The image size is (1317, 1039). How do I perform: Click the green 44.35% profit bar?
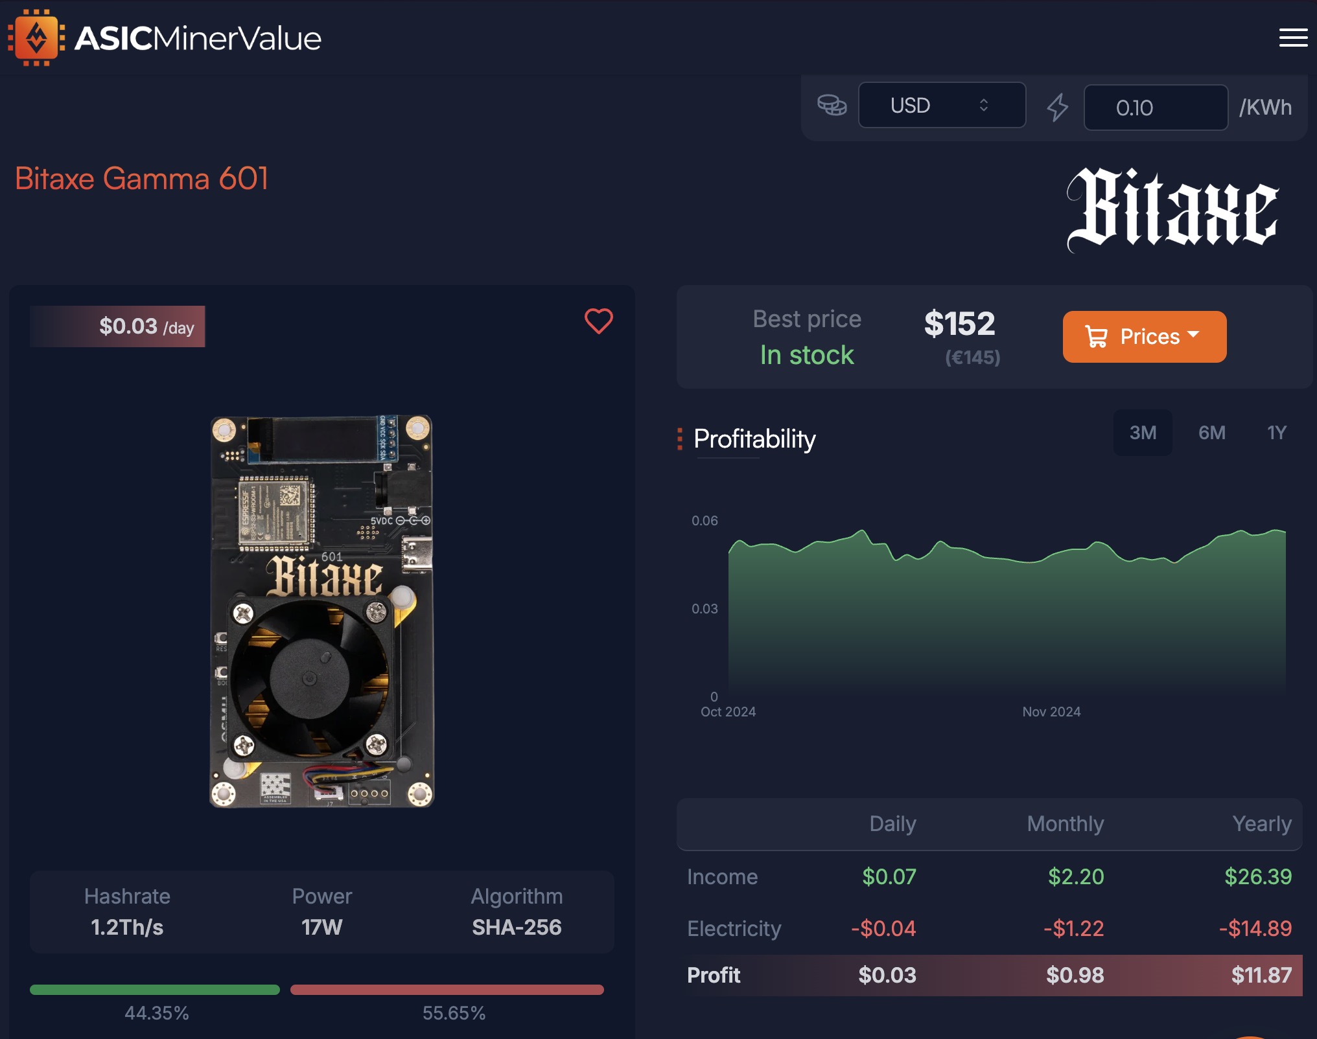[155, 989]
